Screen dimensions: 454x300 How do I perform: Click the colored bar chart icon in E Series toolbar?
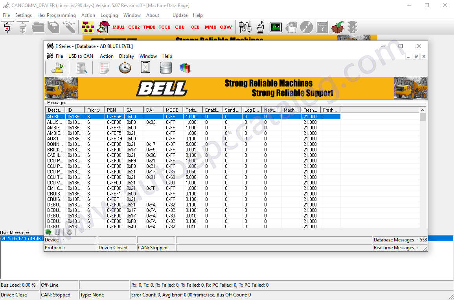coord(185,68)
